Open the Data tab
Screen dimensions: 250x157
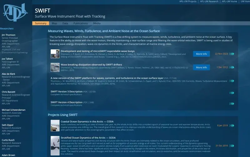click(x=65, y=23)
